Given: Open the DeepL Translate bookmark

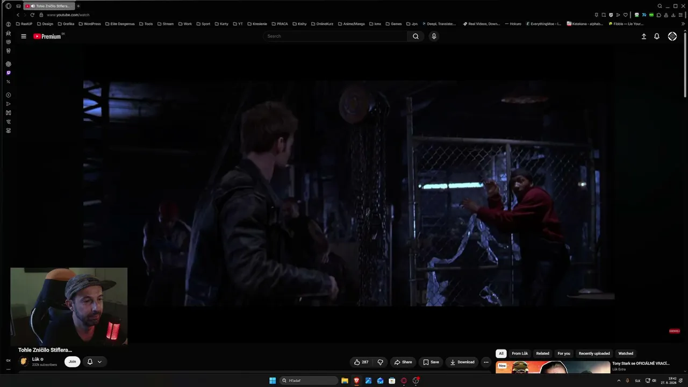Looking at the screenshot, I should point(439,24).
